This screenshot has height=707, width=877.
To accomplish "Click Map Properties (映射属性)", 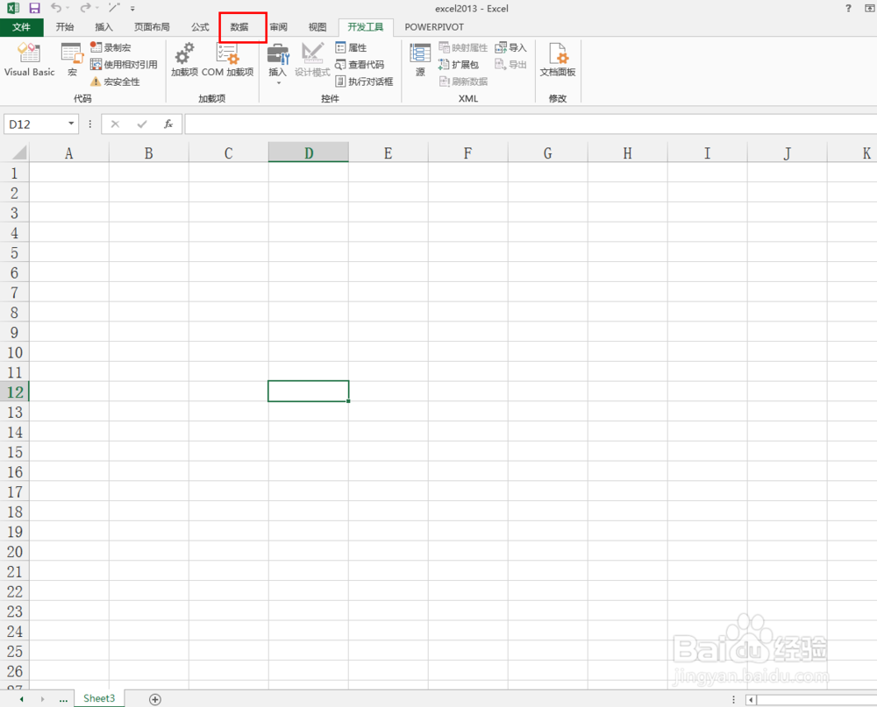I will coord(463,47).
